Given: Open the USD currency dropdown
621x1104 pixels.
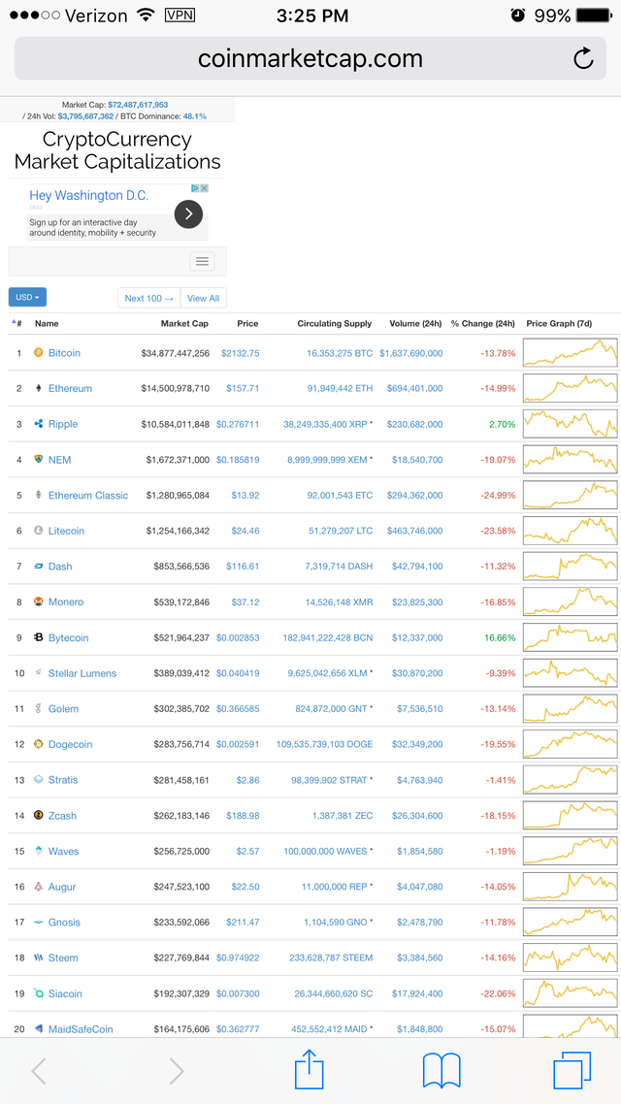Looking at the screenshot, I should tap(27, 297).
